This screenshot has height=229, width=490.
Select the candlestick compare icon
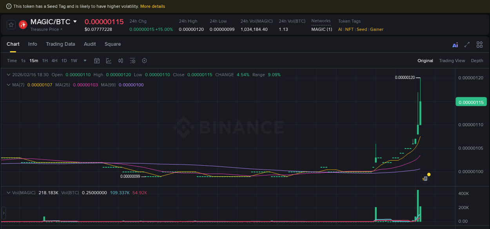click(120, 61)
